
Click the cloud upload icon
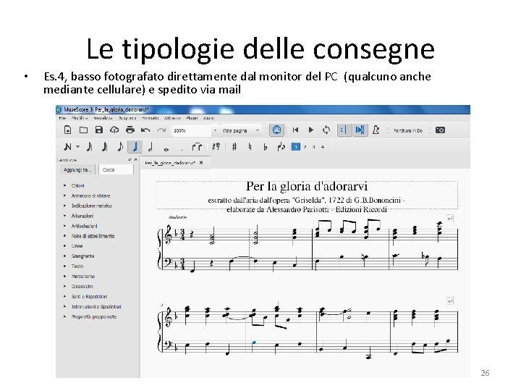point(114,130)
